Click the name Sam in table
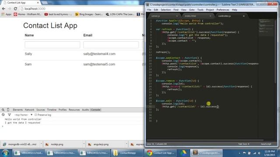 pyautogui.click(x=28, y=64)
